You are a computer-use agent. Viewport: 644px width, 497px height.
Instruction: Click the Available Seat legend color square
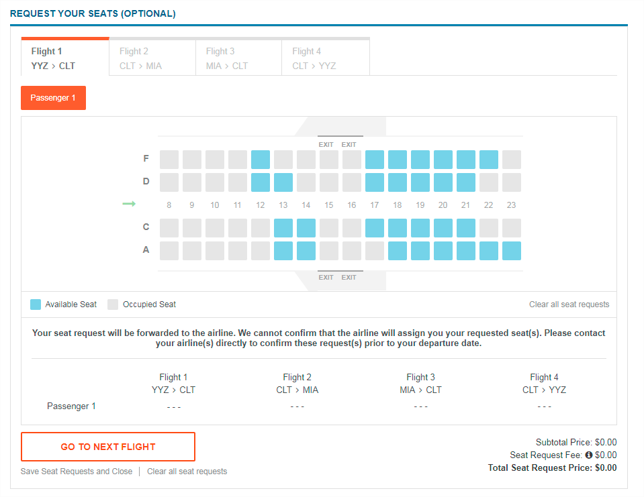click(34, 304)
